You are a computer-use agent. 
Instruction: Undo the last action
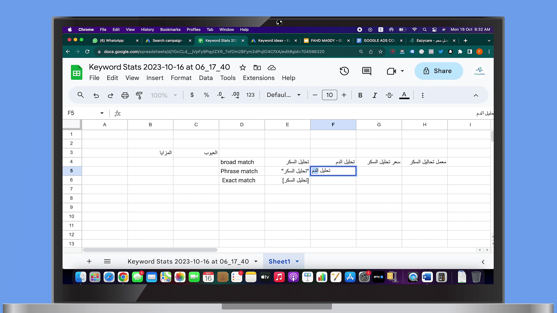pyautogui.click(x=96, y=95)
